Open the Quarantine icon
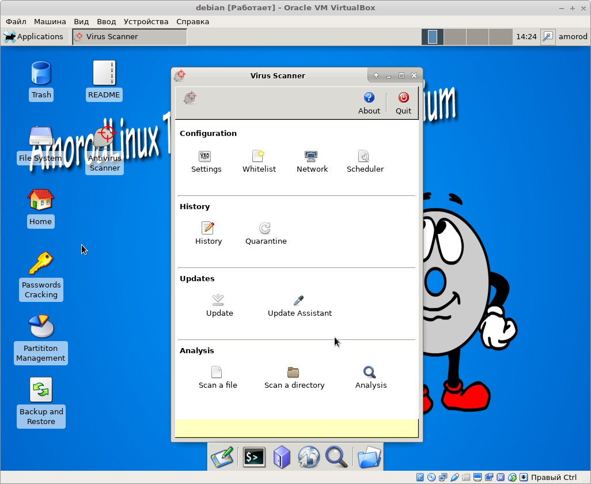 pyautogui.click(x=266, y=229)
